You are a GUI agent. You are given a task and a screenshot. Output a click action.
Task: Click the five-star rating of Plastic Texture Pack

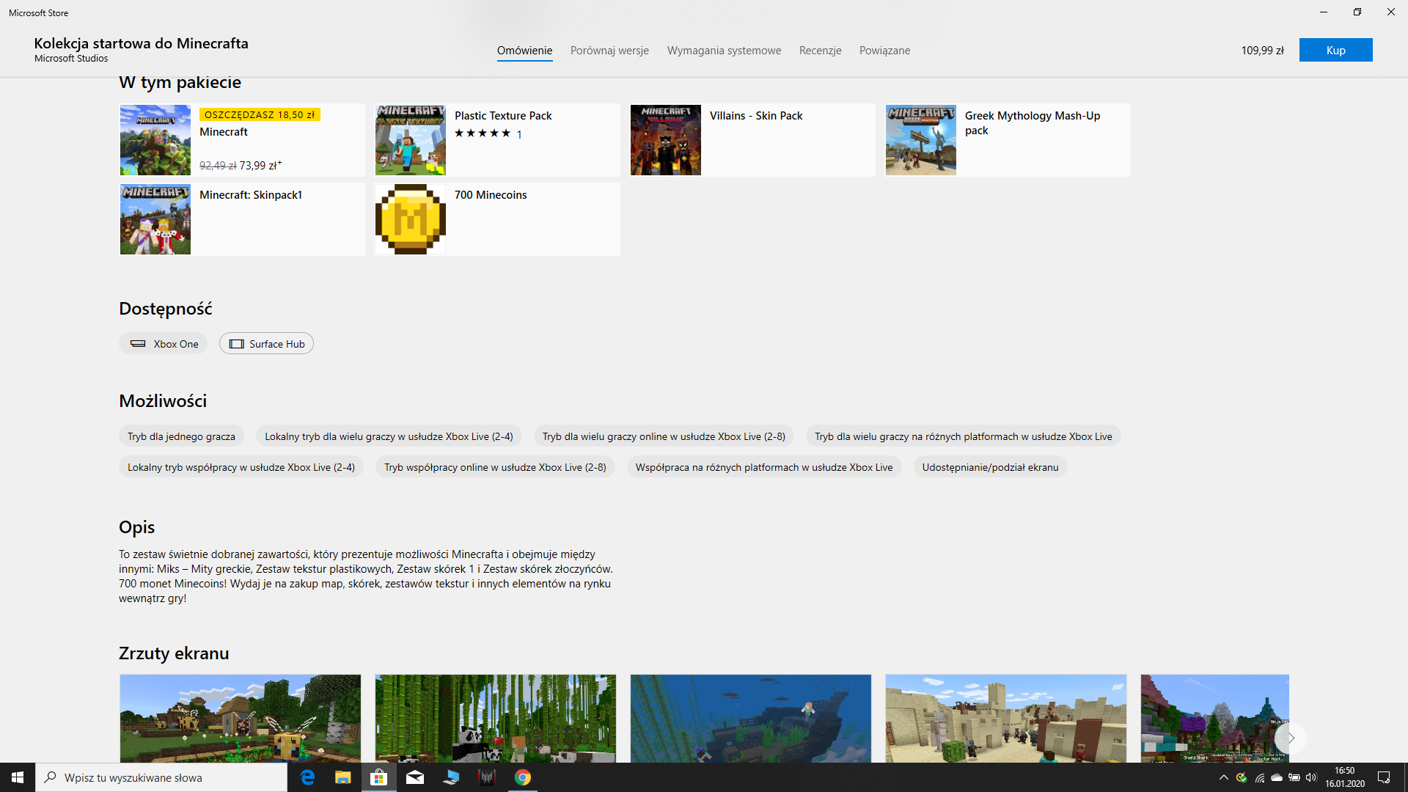[482, 133]
